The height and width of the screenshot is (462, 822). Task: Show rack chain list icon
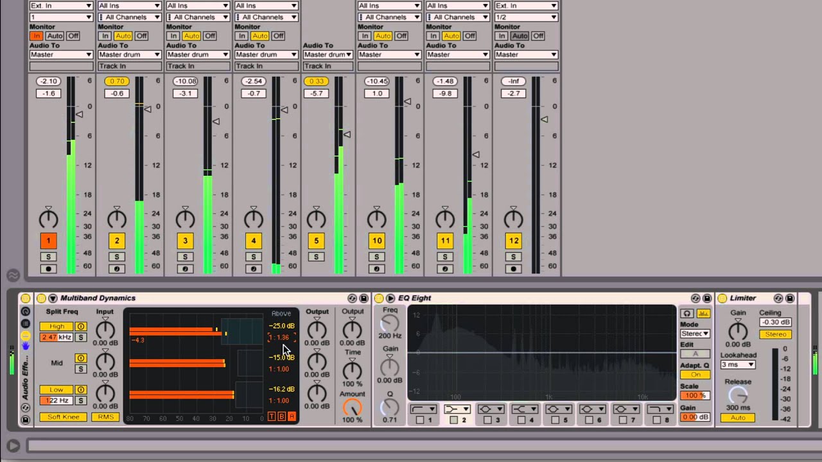pyautogui.click(x=26, y=323)
